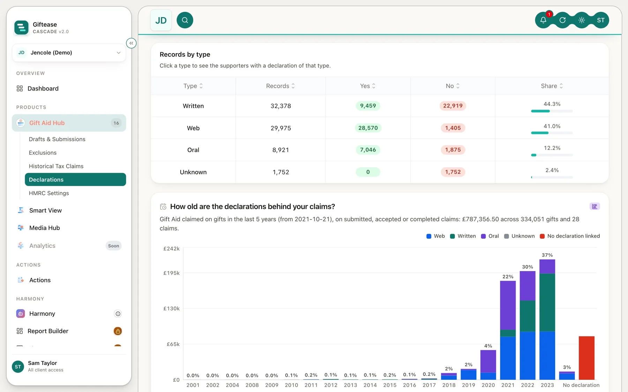This screenshot has width=628, height=392.
Task: Sort table by Yes column
Action: click(x=368, y=86)
